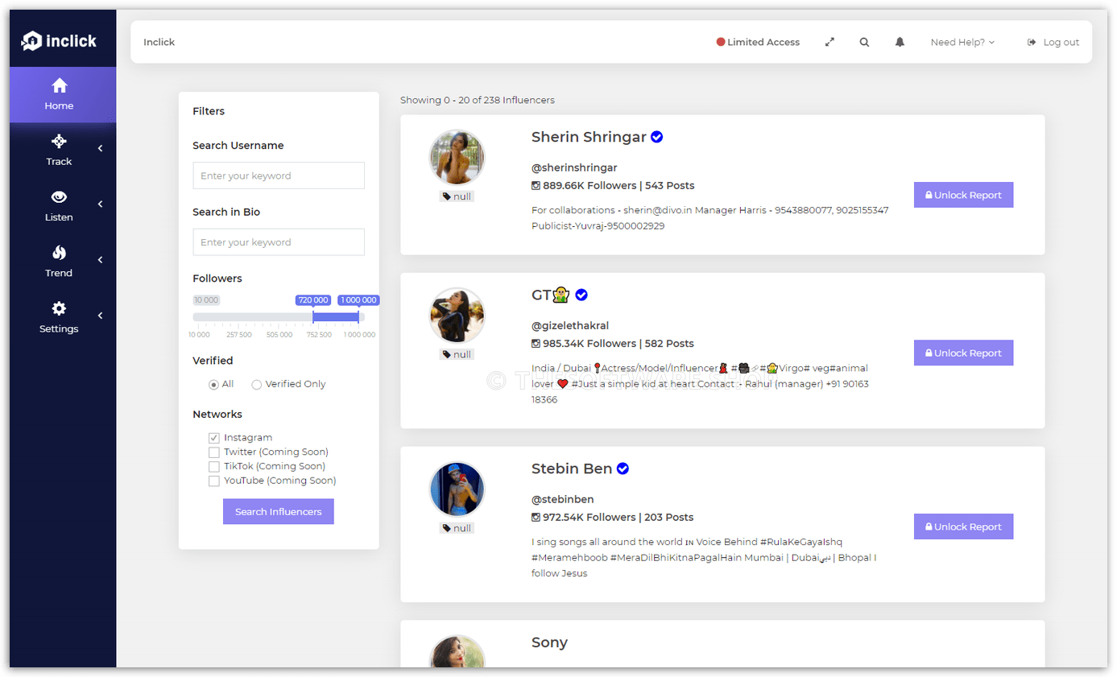The image size is (1117, 677).
Task: Click the Limited Access status indicator
Action: click(x=757, y=42)
